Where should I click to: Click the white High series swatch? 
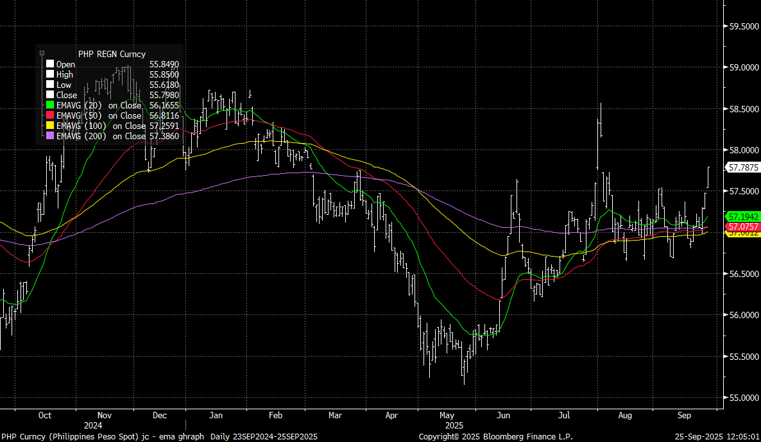tap(50, 74)
